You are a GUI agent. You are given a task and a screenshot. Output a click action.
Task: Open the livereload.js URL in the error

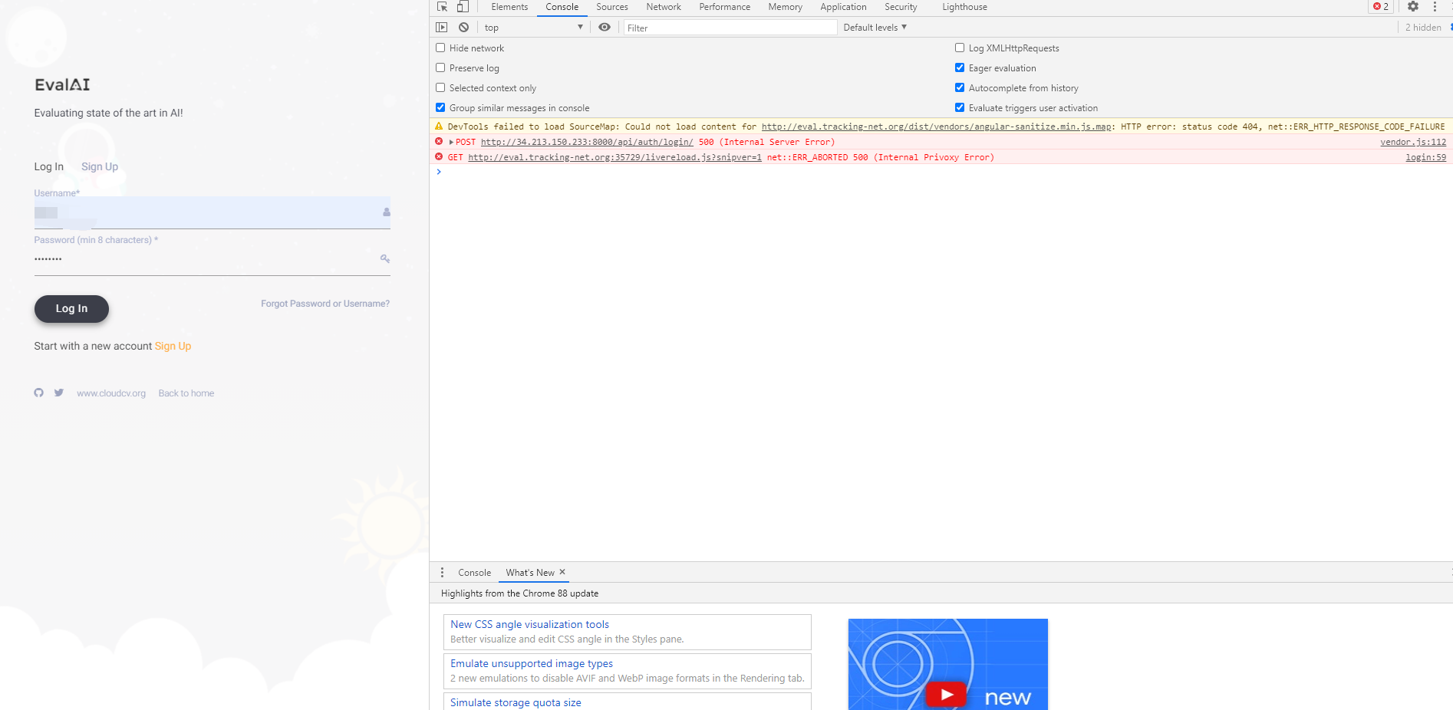pos(614,157)
